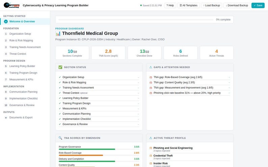
Task: Click checkmark beside Organization Setup status row
Action: [60, 77]
